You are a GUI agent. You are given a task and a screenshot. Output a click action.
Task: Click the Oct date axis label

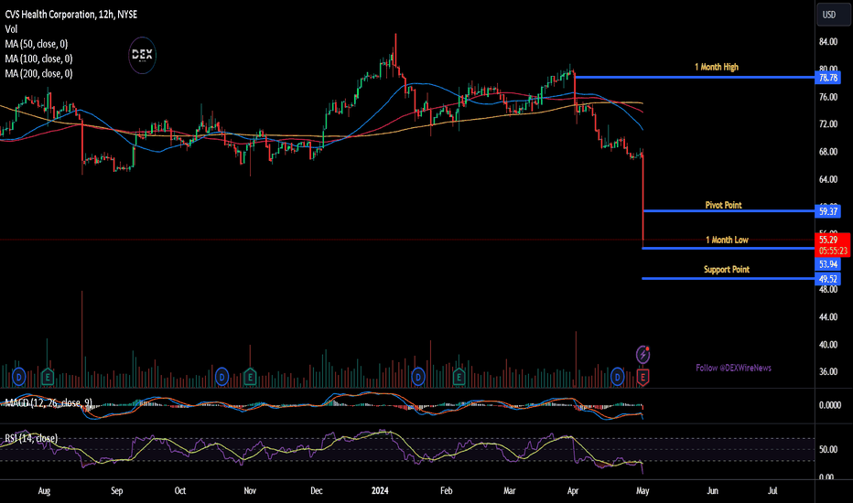click(x=180, y=490)
